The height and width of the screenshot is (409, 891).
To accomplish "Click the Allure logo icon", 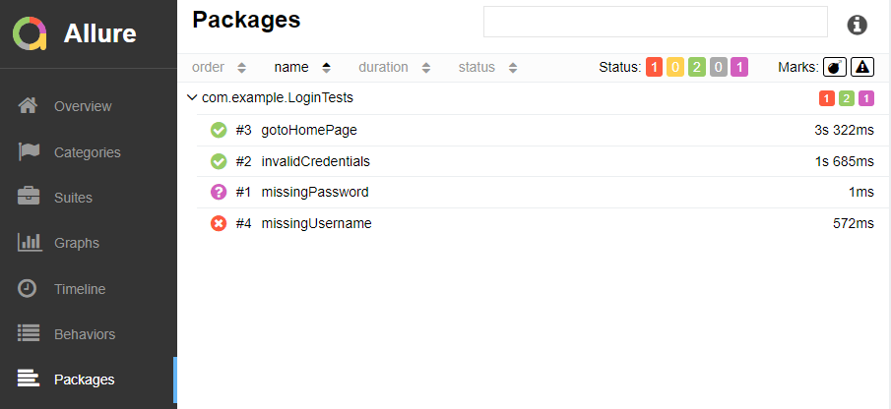I will tap(30, 33).
